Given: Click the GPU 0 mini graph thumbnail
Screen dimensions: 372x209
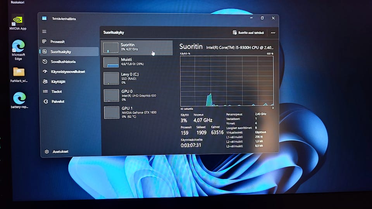Looking at the screenshot, I should tap(111, 95).
